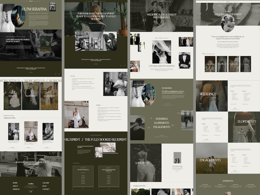Click SERAFINA nav logo on first page

coord(31,1)
